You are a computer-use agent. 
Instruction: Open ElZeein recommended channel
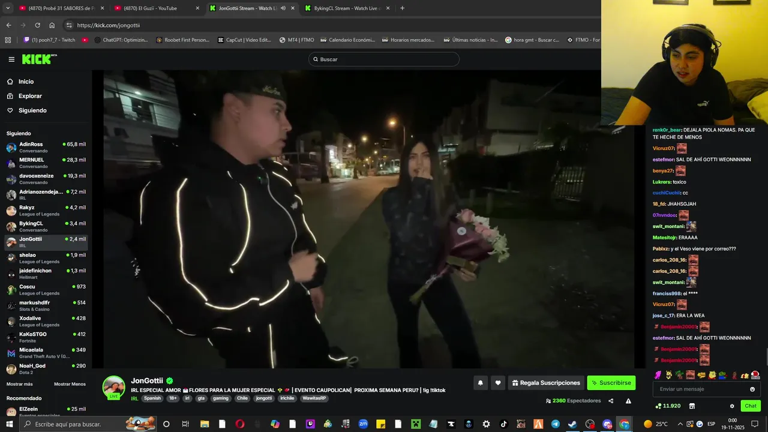46,412
